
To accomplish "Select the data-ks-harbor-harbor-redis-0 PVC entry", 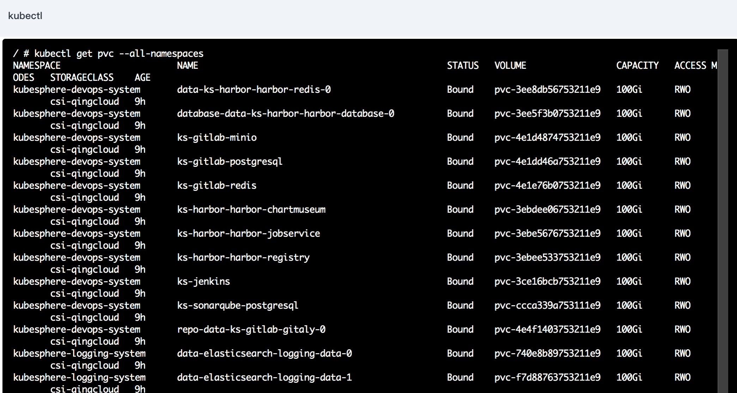I will coord(254,90).
